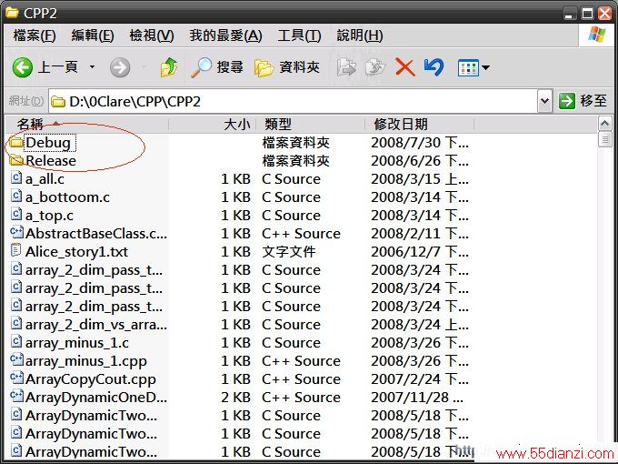
Task: Click the blue Undo arrow icon
Action: point(434,67)
